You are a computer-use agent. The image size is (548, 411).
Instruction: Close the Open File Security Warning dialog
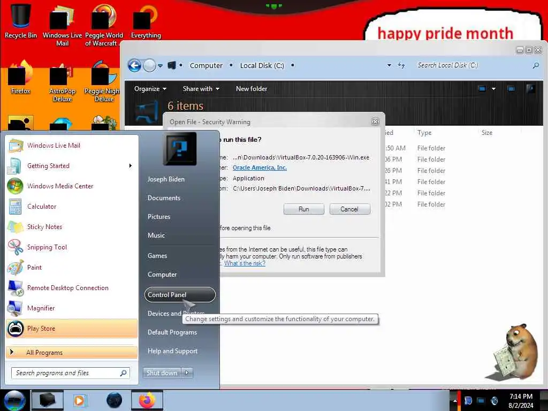375,121
